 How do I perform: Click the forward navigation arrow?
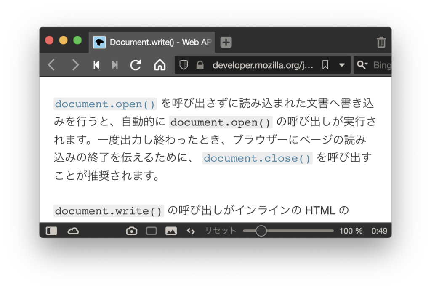(75, 65)
